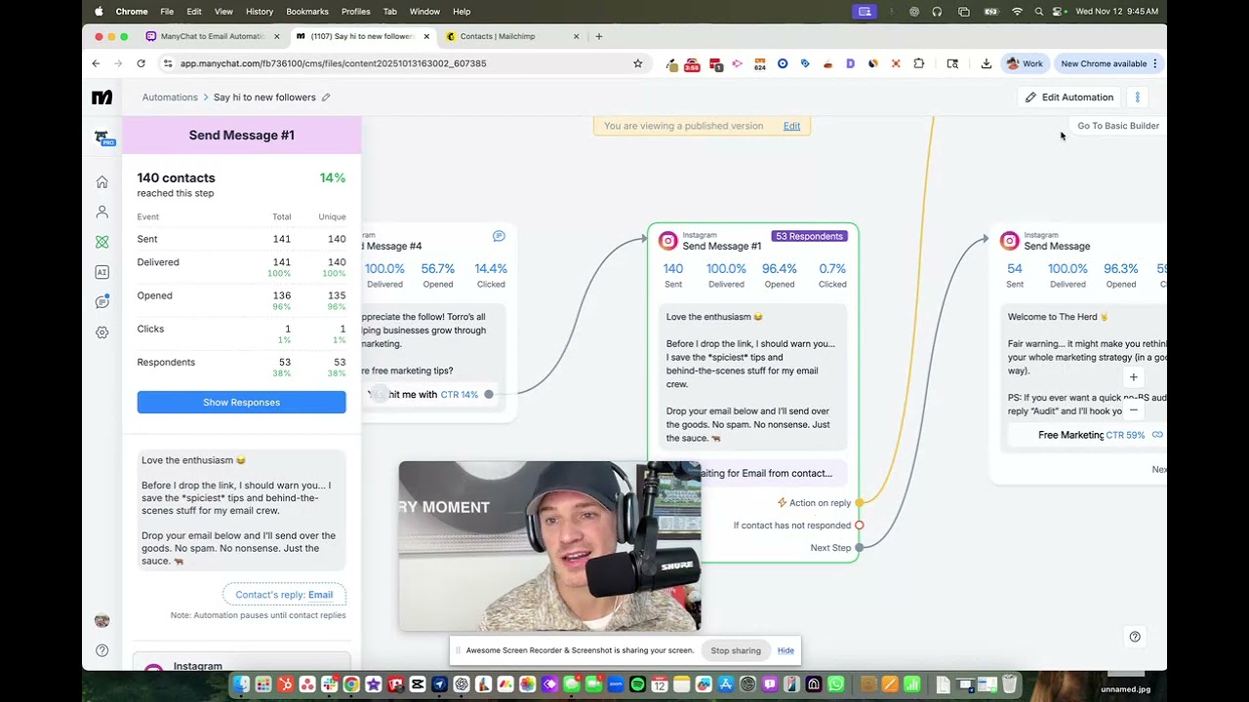Viewport: 1249px width, 702px height.
Task: Open the Profiles menu in the menu bar
Action: [355, 12]
